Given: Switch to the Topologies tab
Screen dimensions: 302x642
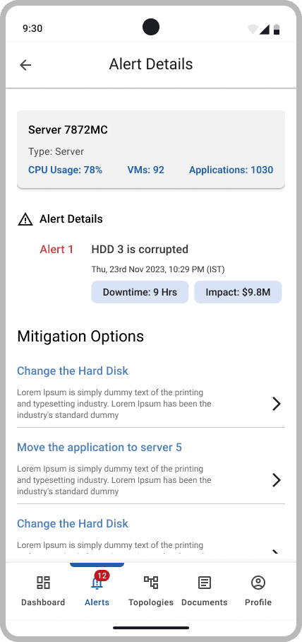Looking at the screenshot, I should (x=151, y=591).
